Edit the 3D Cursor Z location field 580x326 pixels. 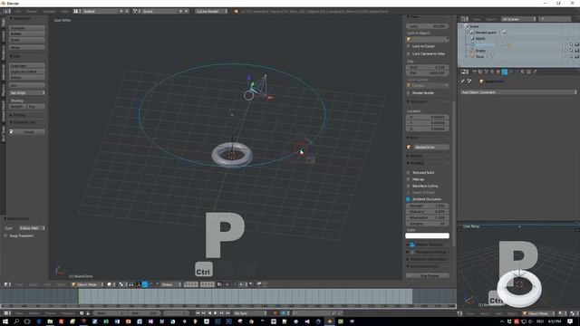click(427, 129)
